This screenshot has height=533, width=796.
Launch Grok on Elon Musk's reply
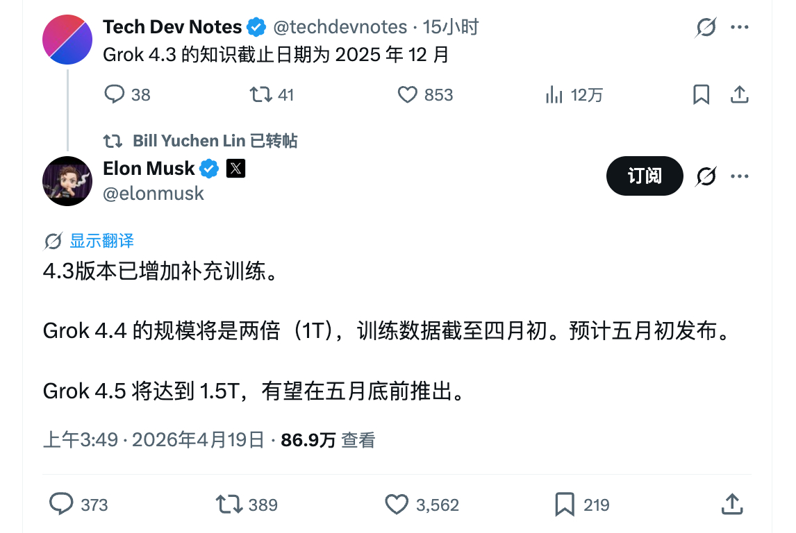click(706, 176)
